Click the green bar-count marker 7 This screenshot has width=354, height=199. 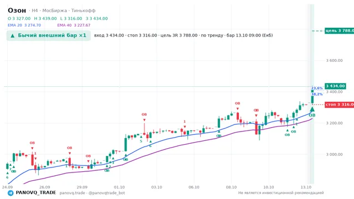click(10, 169)
